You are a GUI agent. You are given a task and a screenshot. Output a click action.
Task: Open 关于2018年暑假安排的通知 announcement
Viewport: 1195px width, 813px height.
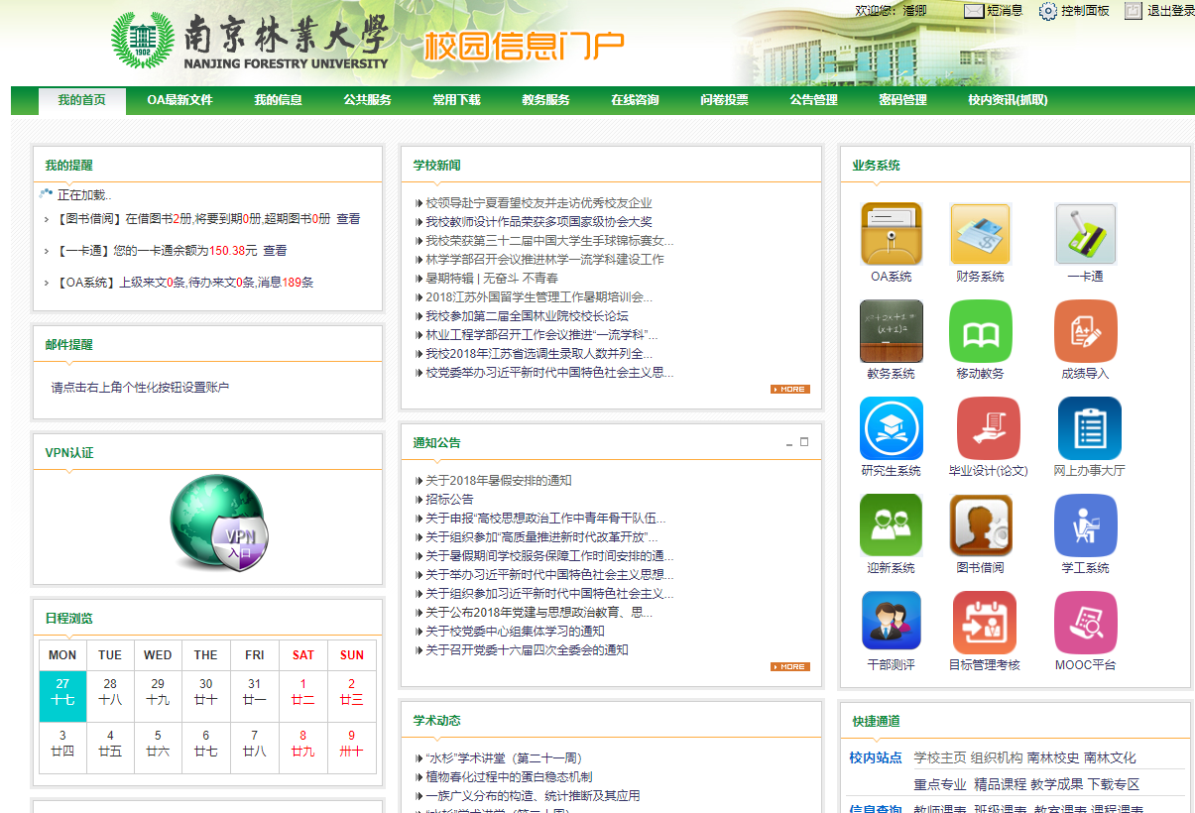pos(494,479)
